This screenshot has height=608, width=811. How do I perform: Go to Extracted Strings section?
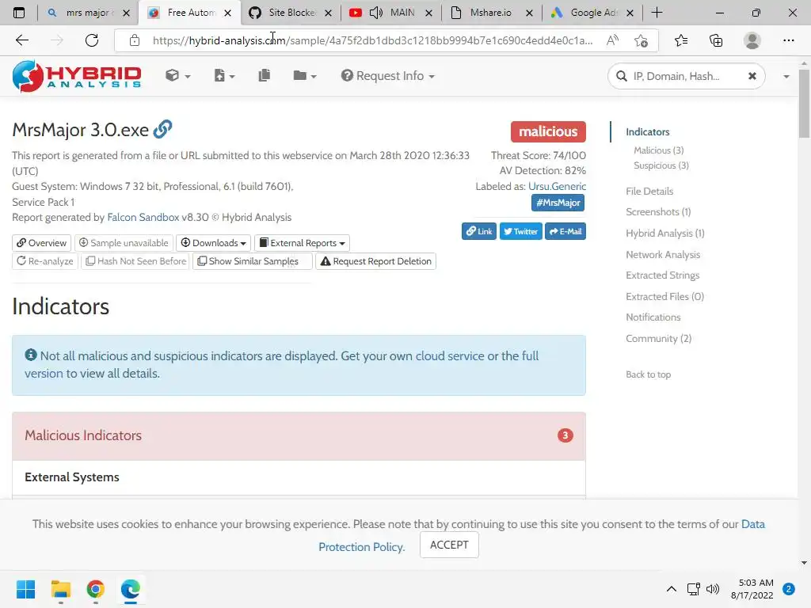(663, 275)
